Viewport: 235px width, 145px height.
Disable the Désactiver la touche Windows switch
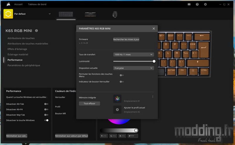point(46,120)
